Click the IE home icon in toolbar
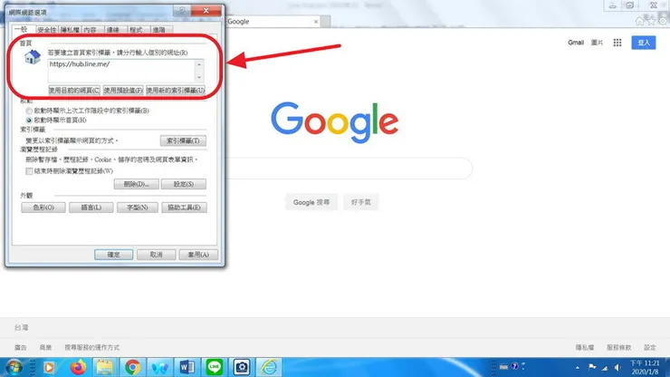This screenshot has width=670, height=377. pos(639,21)
